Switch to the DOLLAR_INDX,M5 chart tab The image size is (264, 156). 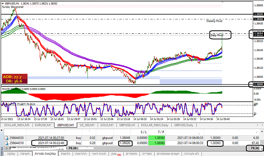coord(17,125)
